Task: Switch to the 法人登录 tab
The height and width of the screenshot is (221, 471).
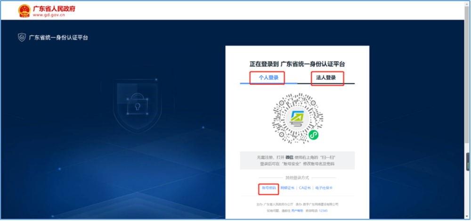Action: point(326,78)
